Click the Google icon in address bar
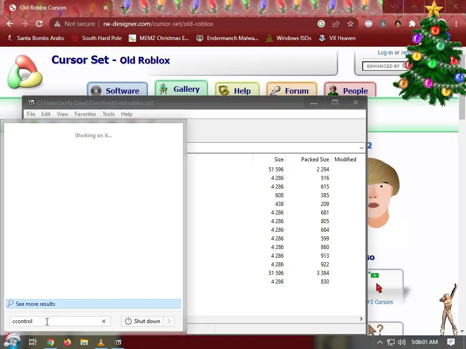466x349 pixels. coord(321,24)
